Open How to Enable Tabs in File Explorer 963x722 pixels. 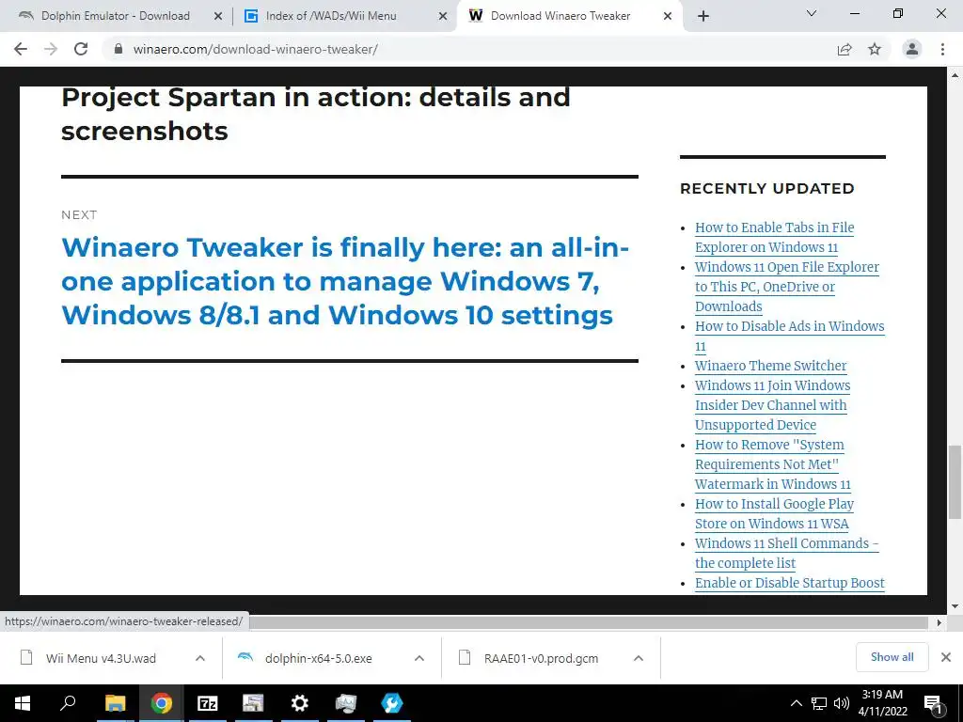(x=775, y=238)
